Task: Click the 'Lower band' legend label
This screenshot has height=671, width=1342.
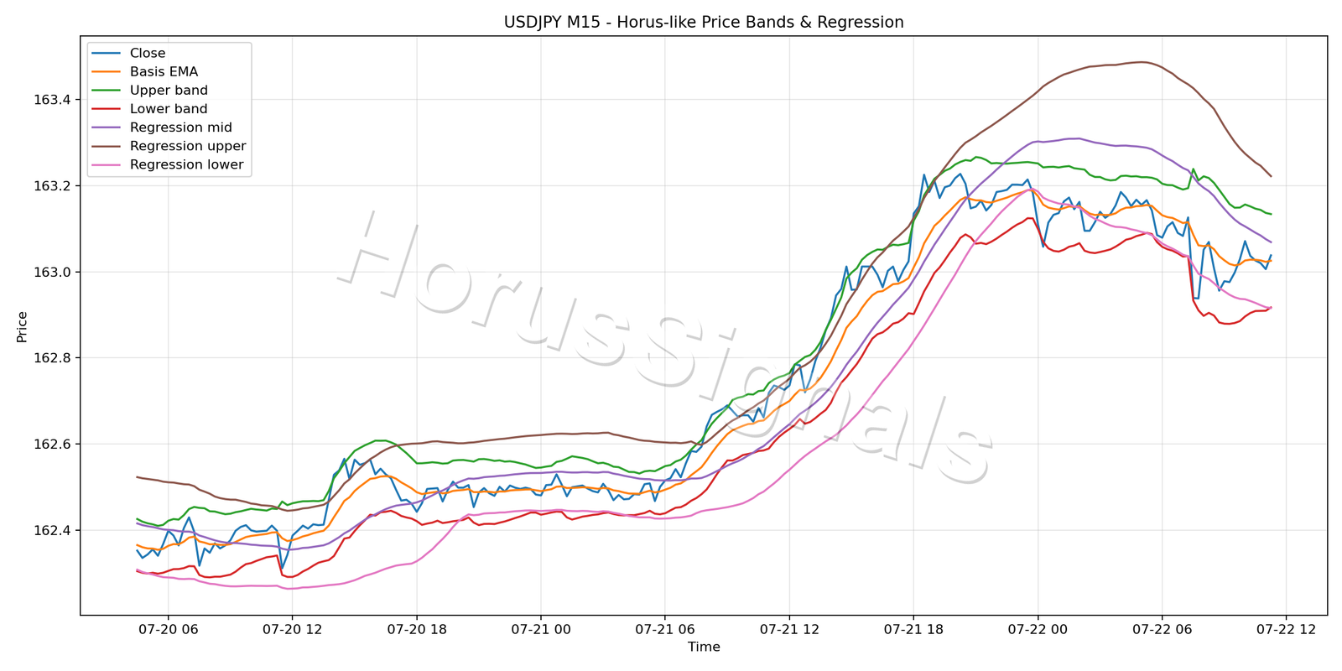Action: click(169, 109)
